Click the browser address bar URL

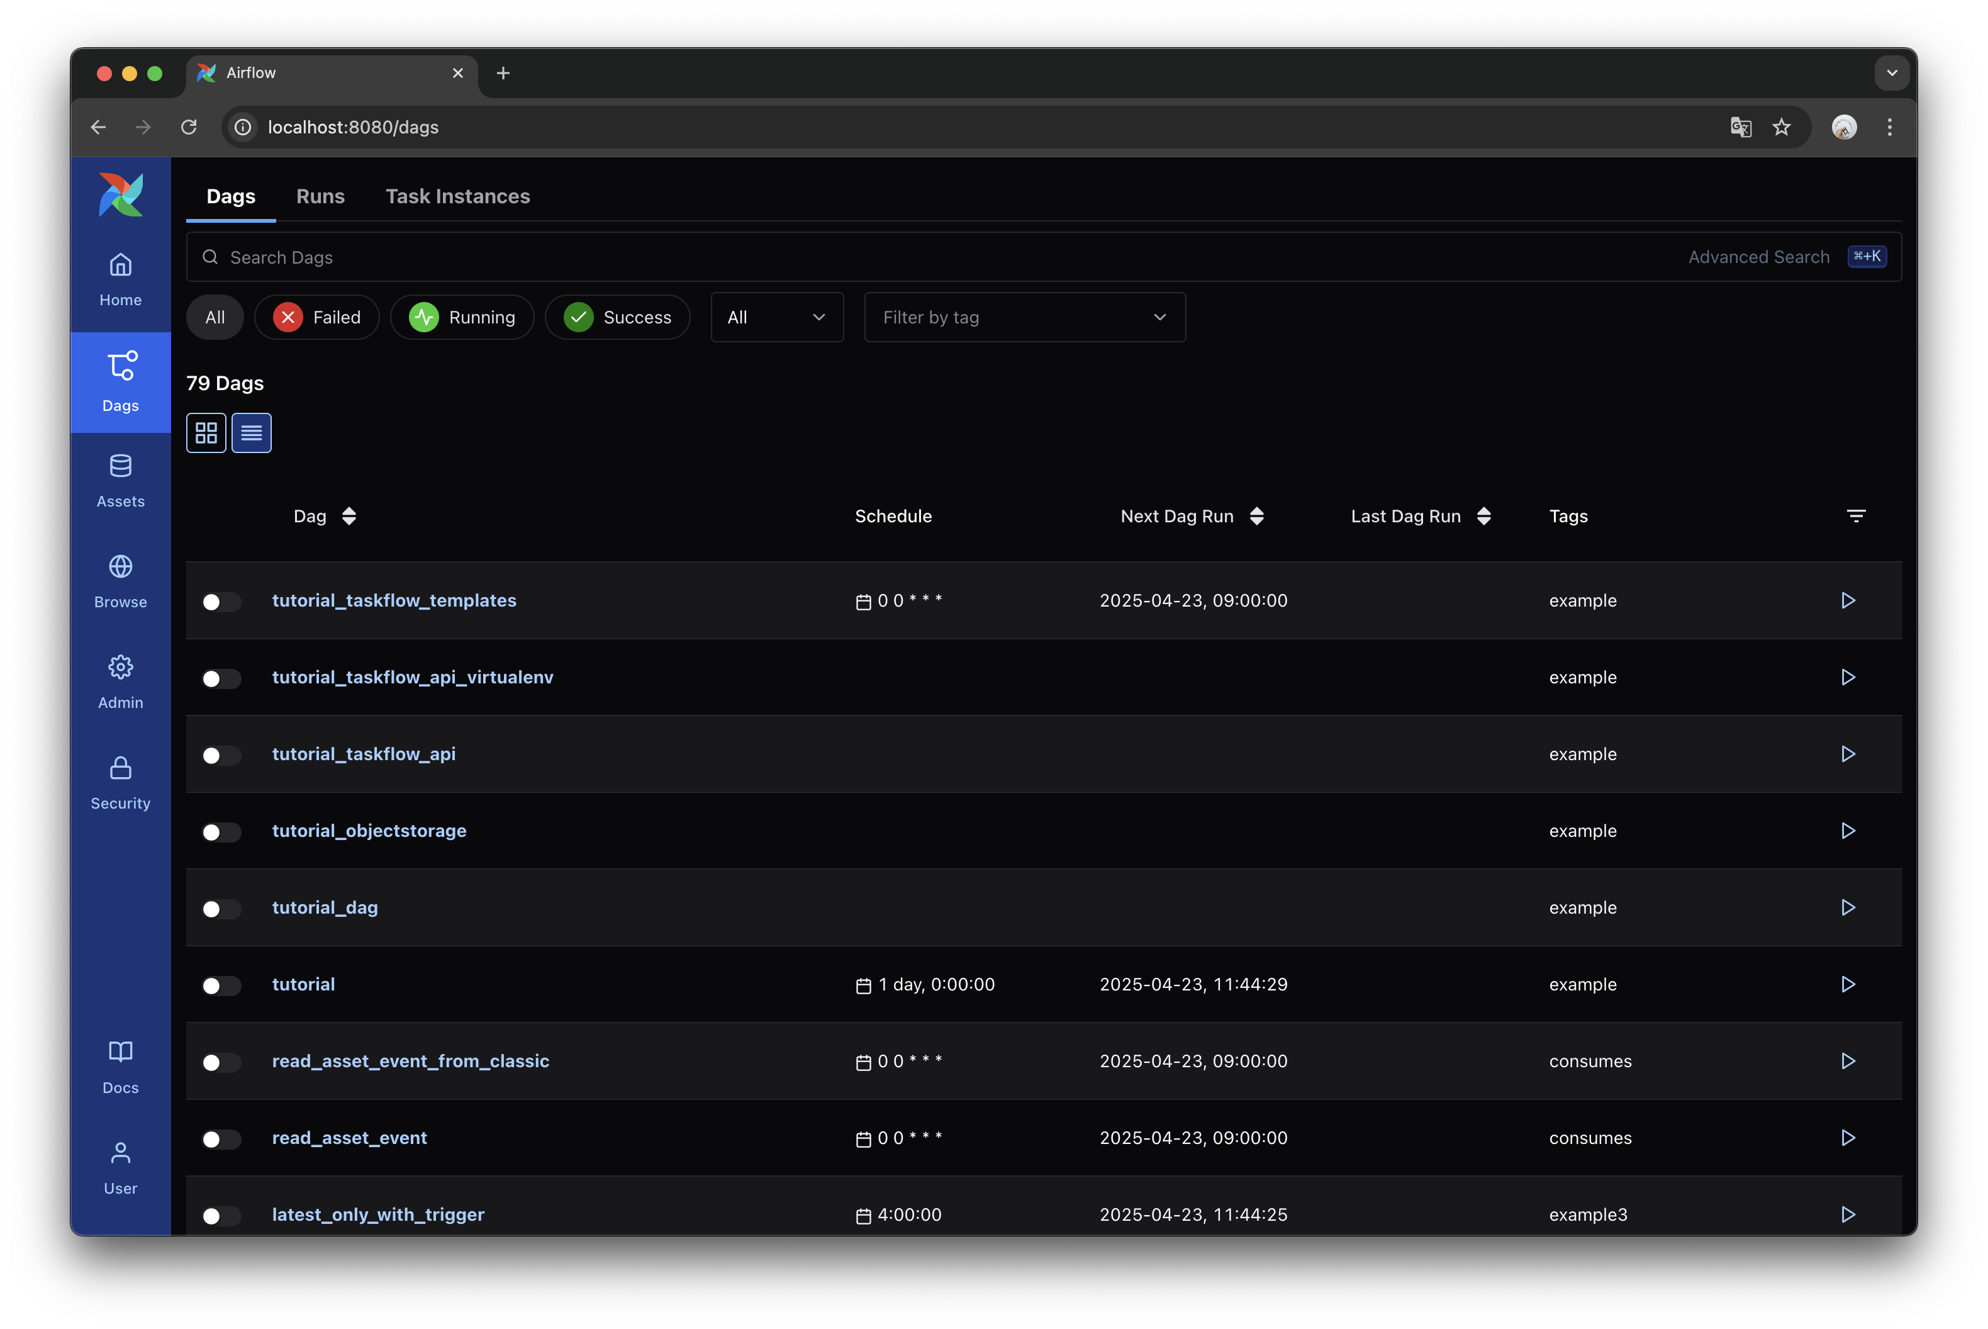pos(354,127)
